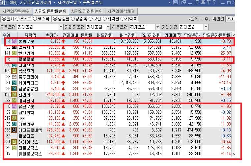Select the 상승폭 radio button
This screenshot has height=166, width=251.
73,19
